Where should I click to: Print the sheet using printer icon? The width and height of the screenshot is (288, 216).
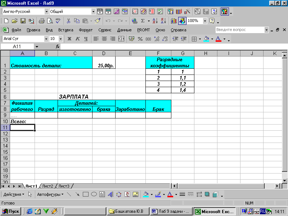coord(41,21)
